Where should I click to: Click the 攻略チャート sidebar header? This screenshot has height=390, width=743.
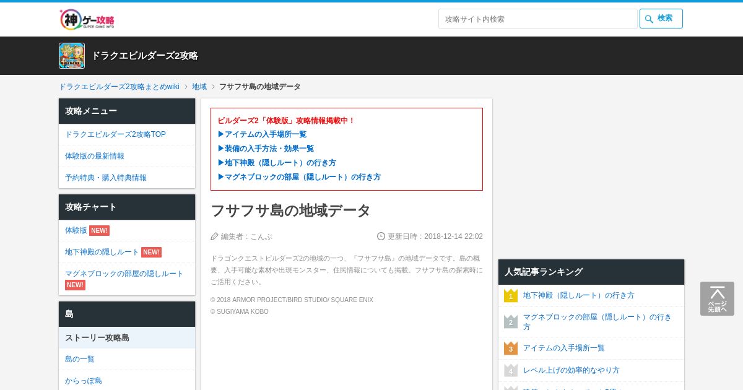click(127, 207)
